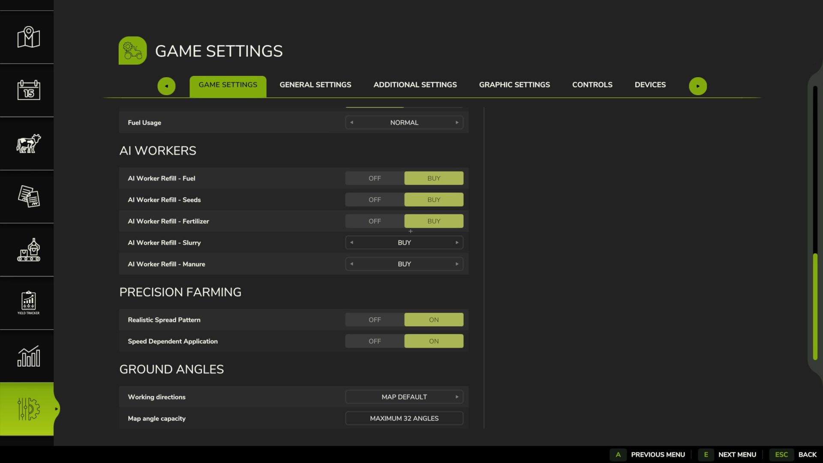Click the Fuel Usage NORMAL value

[404, 123]
